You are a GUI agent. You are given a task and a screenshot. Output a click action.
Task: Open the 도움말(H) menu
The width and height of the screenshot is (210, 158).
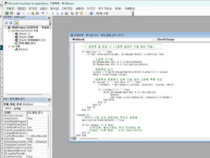coord(130,9)
